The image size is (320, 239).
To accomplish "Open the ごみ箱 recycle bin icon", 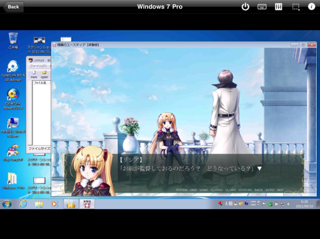I will [13, 40].
